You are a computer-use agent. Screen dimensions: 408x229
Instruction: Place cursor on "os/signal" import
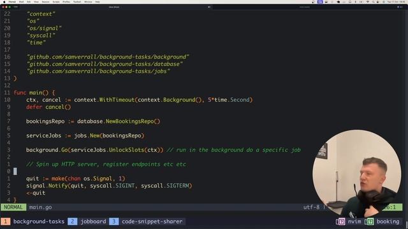tap(44, 28)
